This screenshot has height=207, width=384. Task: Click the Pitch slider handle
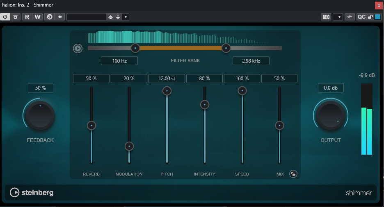tap(167, 91)
